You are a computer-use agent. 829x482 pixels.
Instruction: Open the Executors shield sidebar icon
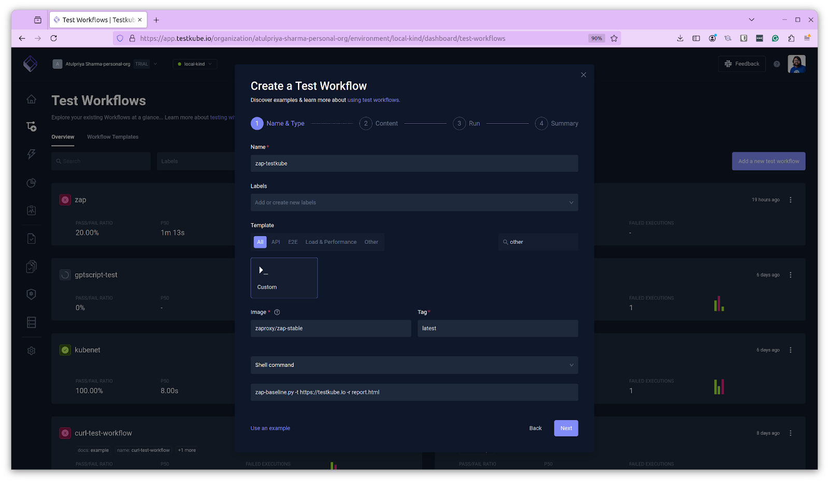pos(32,294)
